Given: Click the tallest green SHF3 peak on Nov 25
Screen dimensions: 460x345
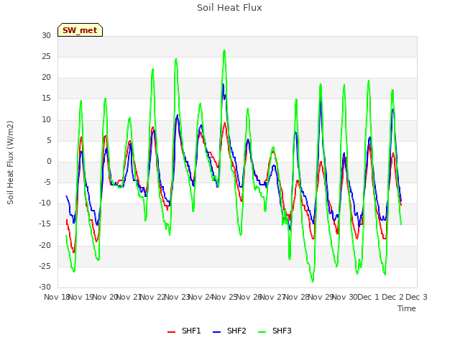Looking at the screenshot, I should 224,51.
